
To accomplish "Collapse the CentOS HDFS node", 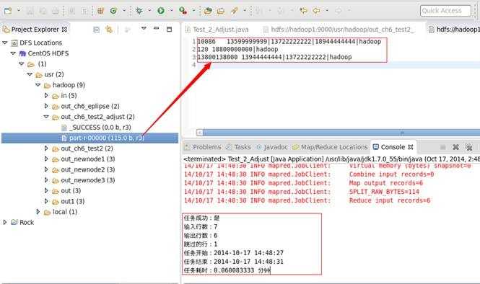I will click(x=13, y=53).
